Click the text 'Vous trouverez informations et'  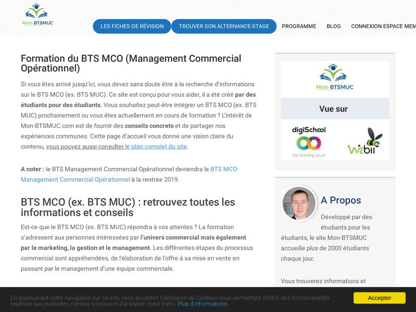(323, 281)
